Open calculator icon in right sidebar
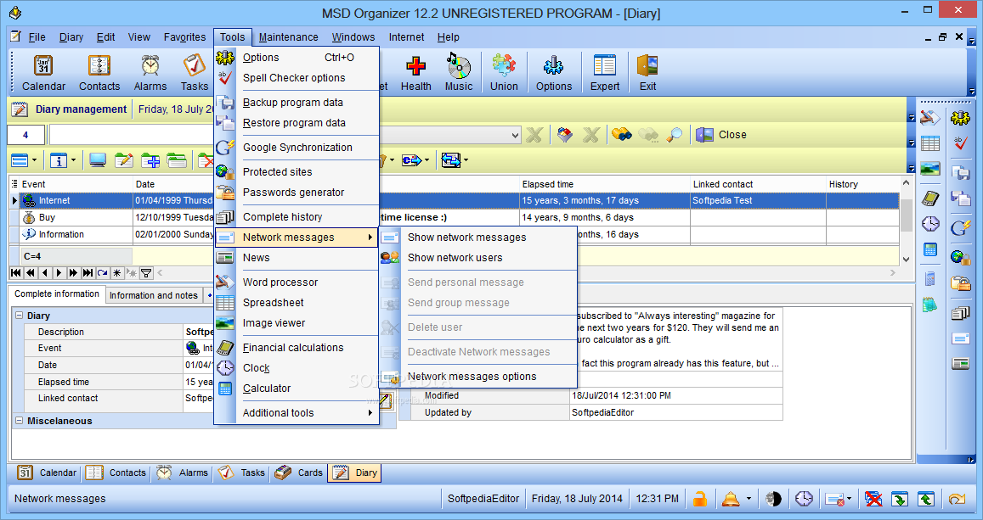This screenshot has width=983, height=520. pyautogui.click(x=930, y=249)
